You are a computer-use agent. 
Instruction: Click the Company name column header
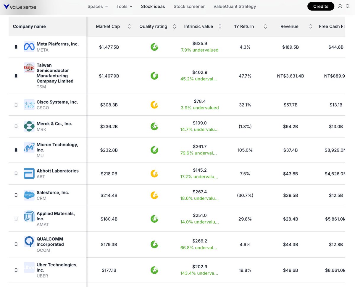coord(29,26)
